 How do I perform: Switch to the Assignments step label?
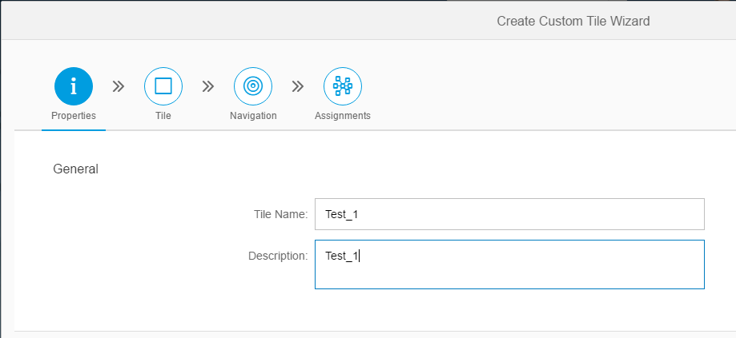tap(343, 116)
